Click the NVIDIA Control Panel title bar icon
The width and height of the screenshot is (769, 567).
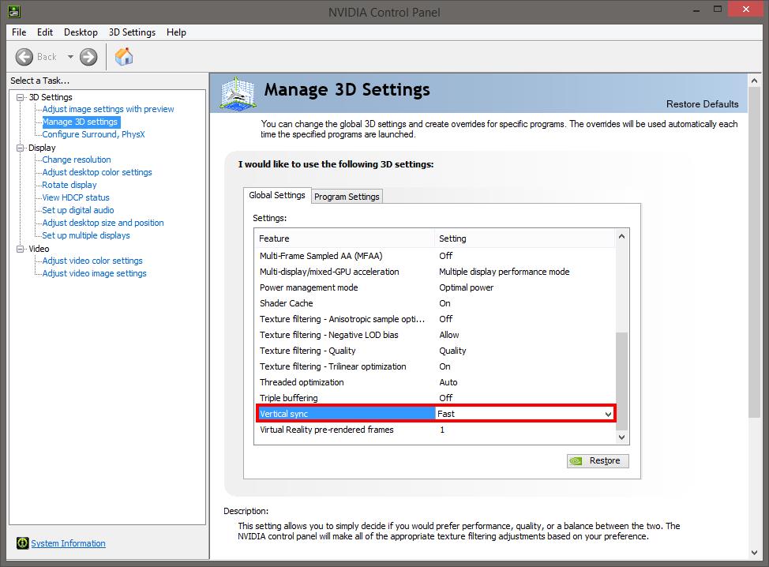point(12,12)
